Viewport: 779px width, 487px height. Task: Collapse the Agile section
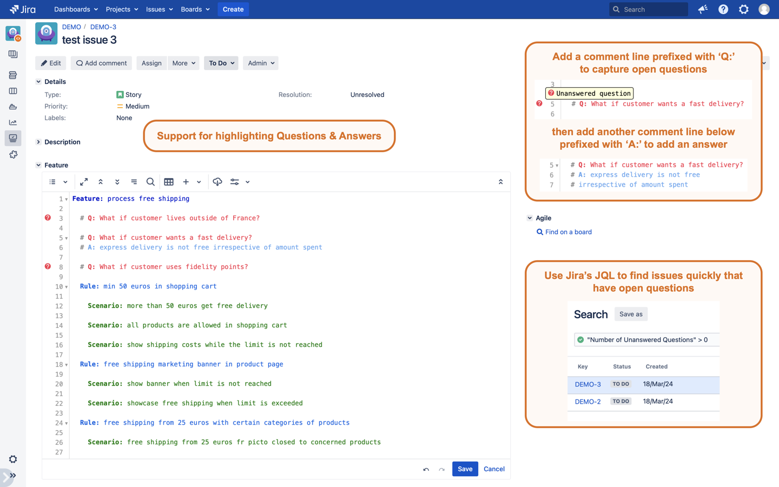[530, 218]
